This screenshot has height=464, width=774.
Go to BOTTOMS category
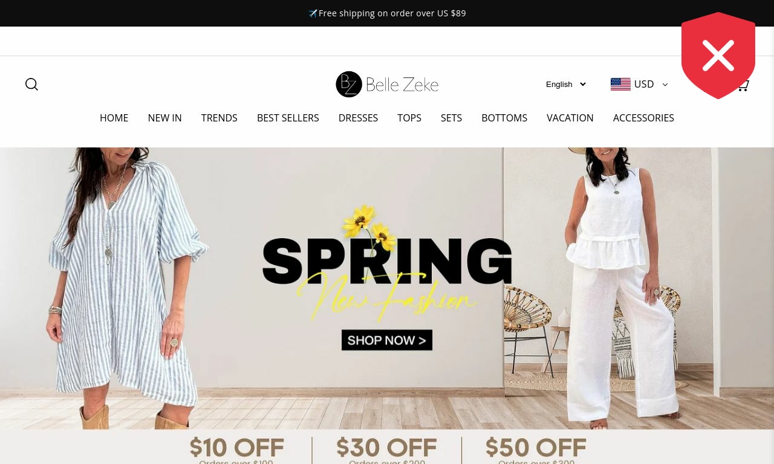[504, 118]
